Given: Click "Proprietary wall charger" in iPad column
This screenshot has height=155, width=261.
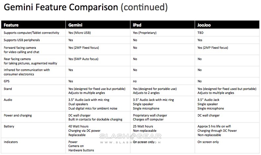Looking at the screenshot, I should (x=150, y=116).
